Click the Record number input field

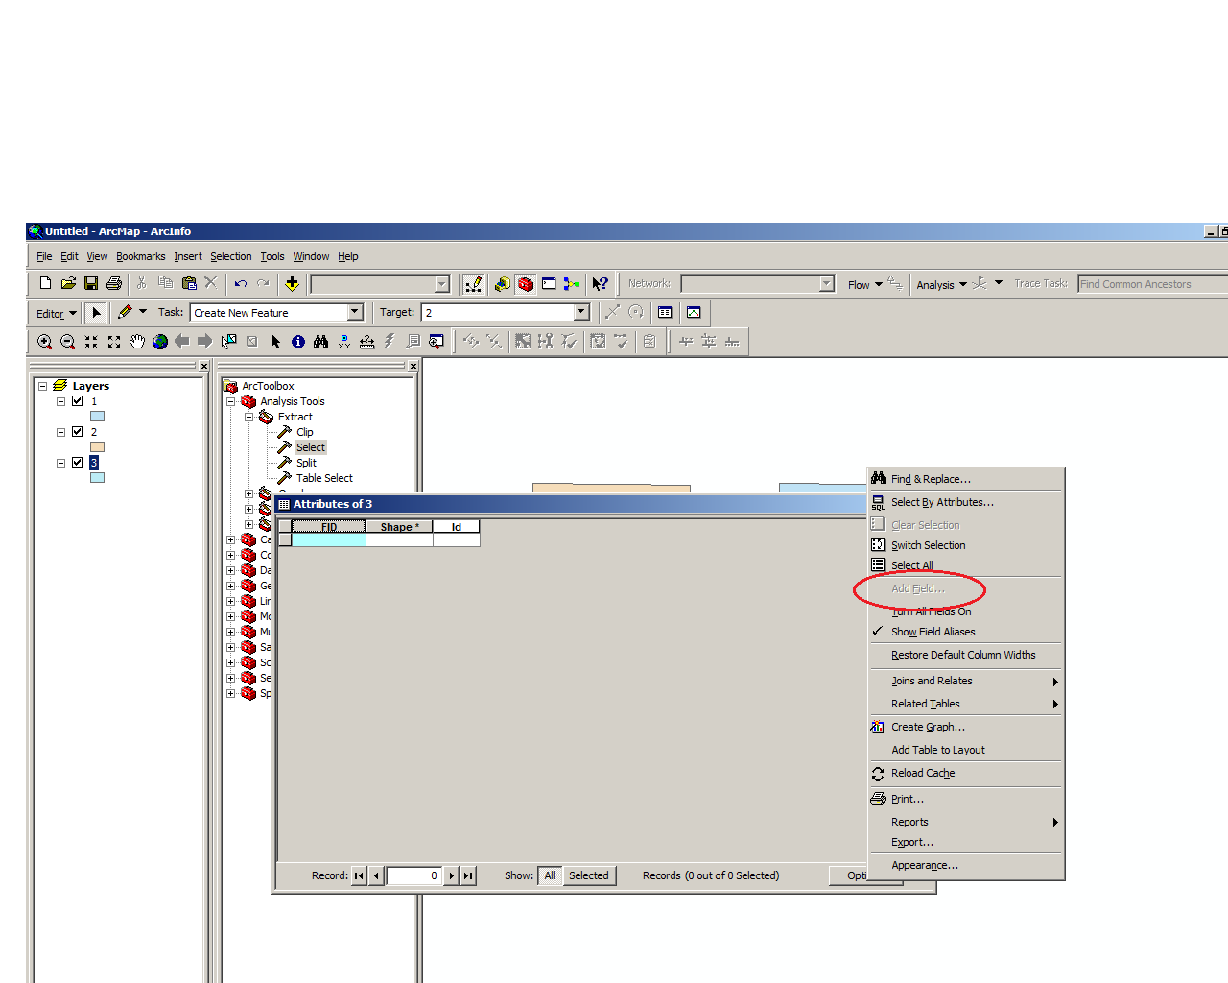(x=413, y=875)
